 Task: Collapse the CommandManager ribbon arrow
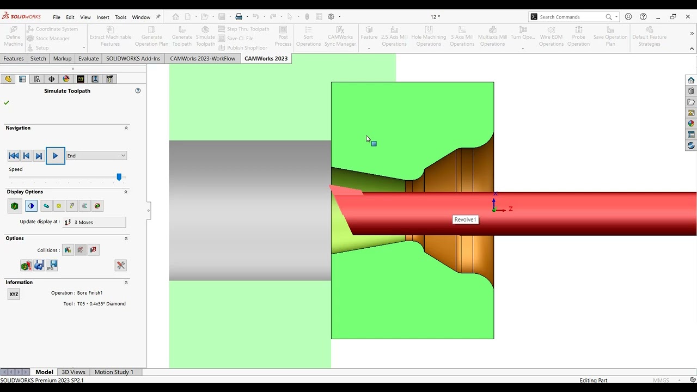point(692,48)
